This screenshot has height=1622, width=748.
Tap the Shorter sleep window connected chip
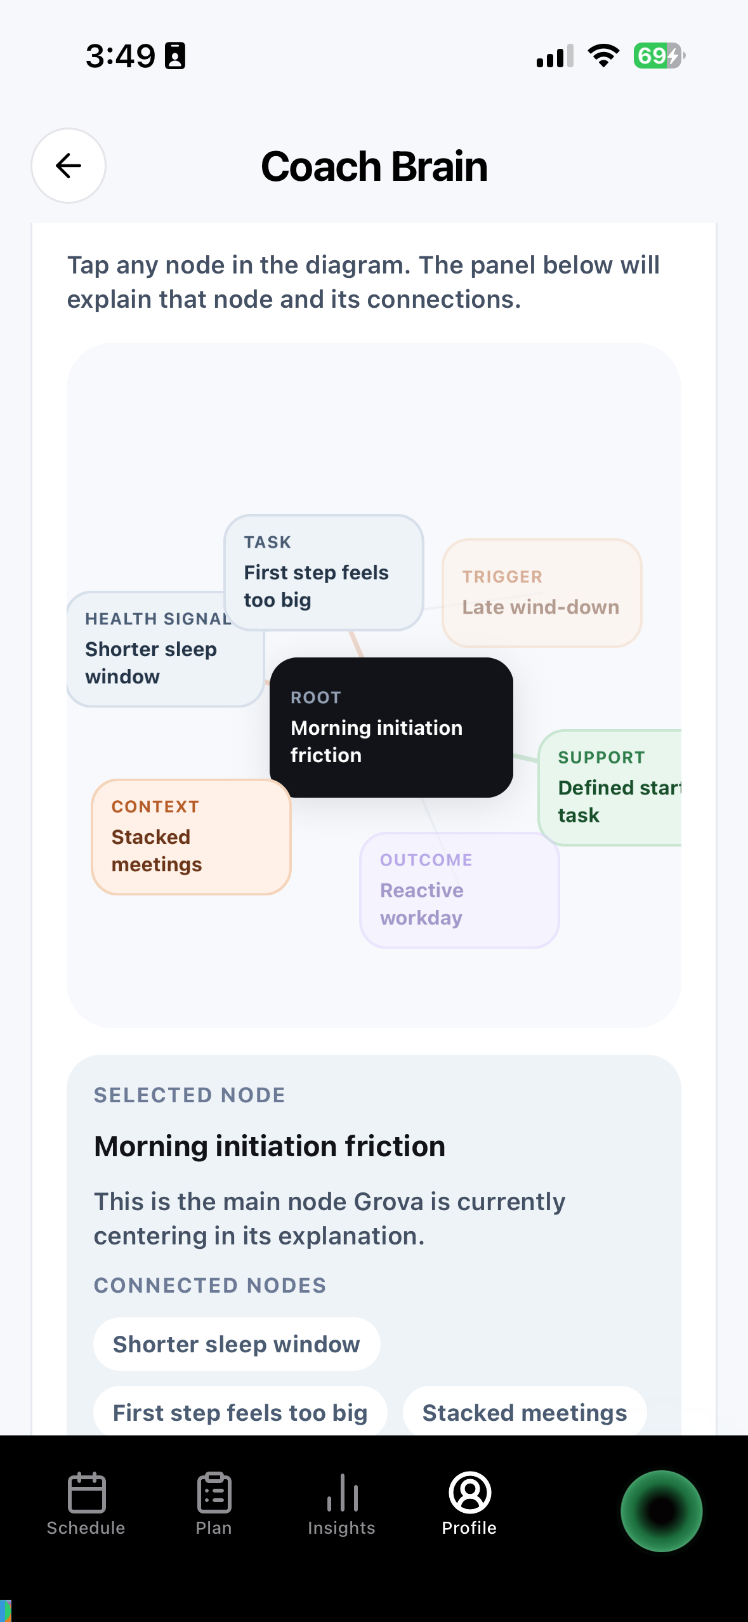[237, 1344]
